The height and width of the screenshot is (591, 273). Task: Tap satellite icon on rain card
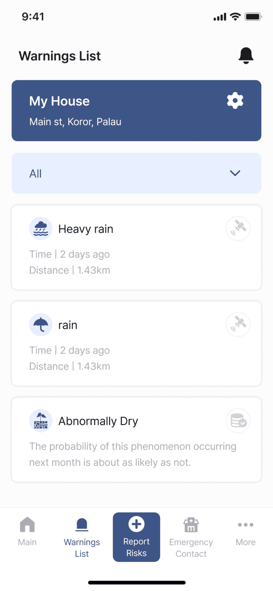click(238, 324)
